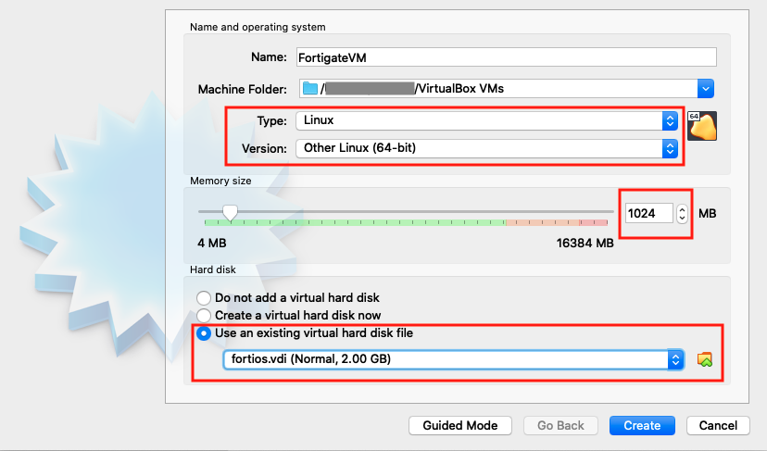
Task: Click the 64-bit OS type icon
Action: pos(702,126)
